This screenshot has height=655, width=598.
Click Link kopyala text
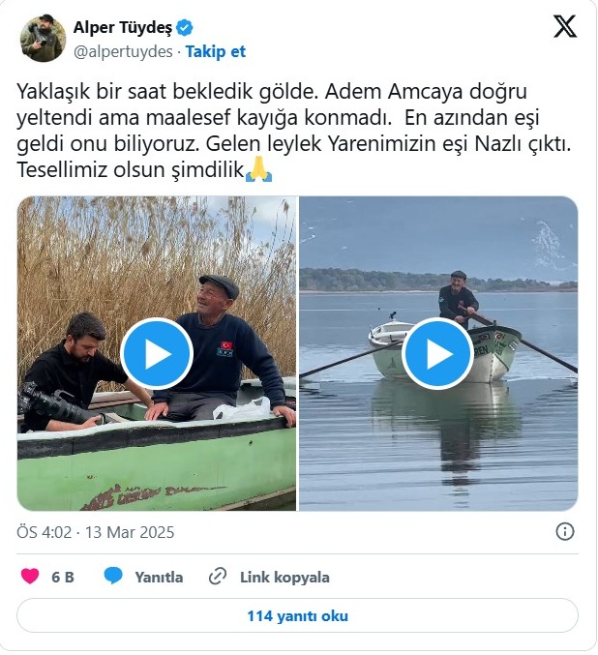point(284,578)
